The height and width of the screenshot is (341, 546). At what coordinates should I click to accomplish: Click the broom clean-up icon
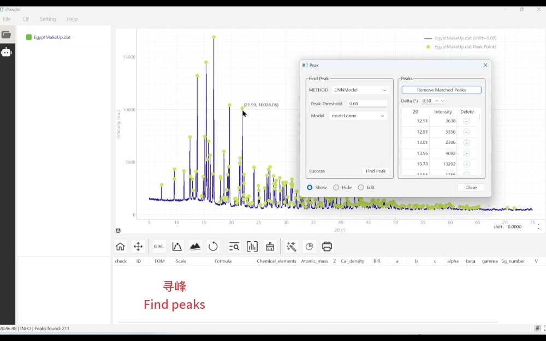[270, 247]
